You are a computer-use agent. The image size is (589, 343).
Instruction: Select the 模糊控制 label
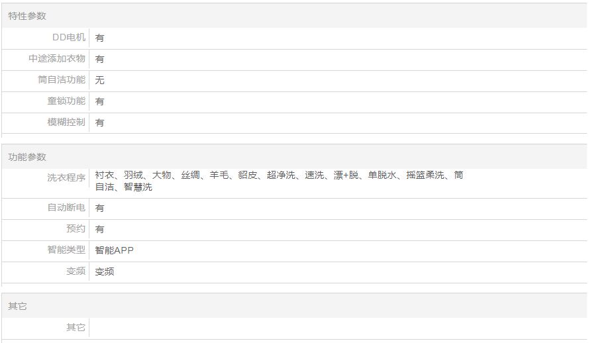click(66, 122)
